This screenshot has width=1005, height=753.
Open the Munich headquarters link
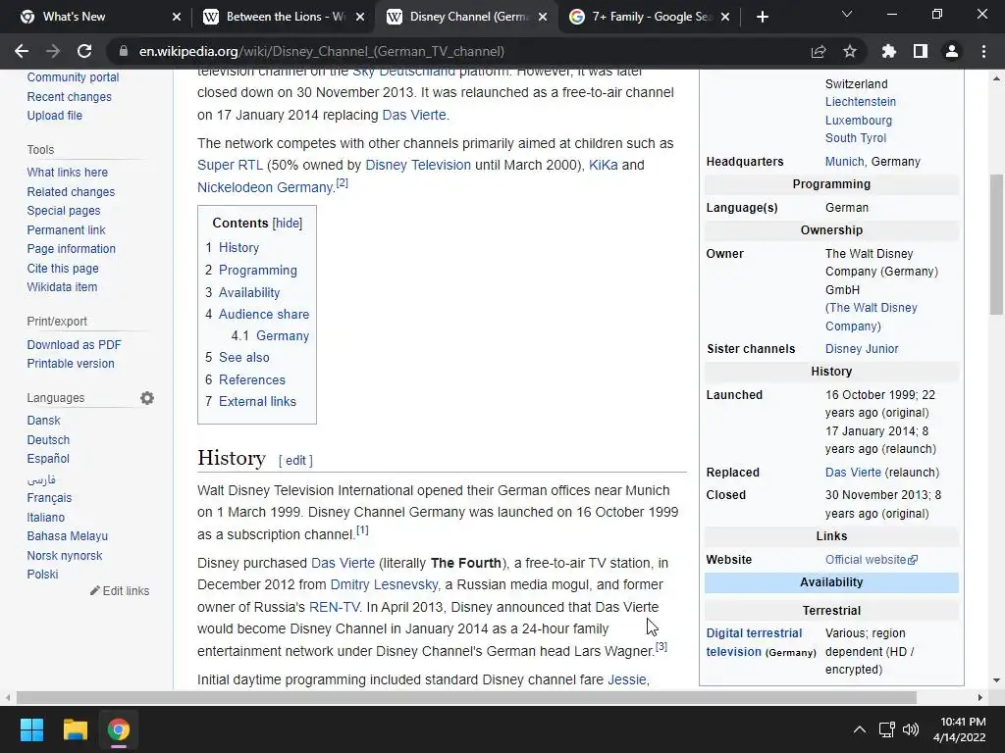(844, 162)
